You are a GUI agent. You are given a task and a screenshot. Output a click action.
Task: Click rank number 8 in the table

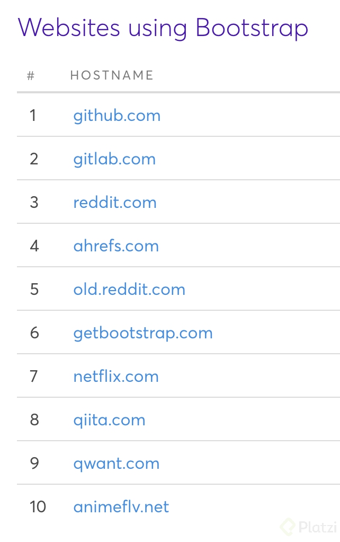[x=34, y=420]
